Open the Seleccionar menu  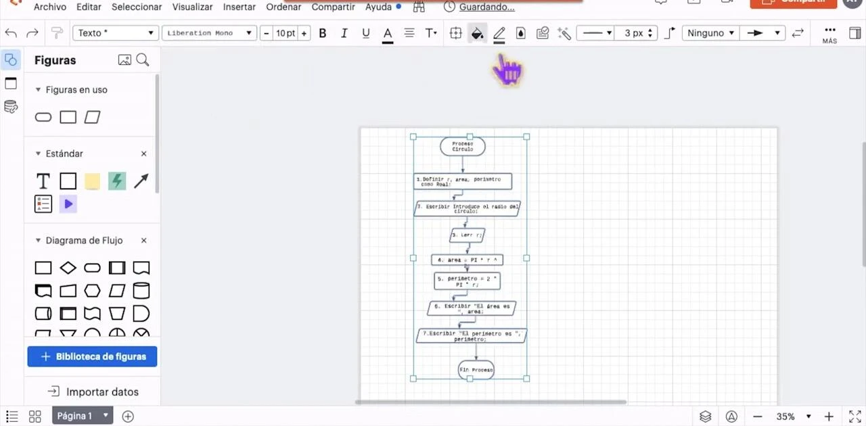pos(137,7)
